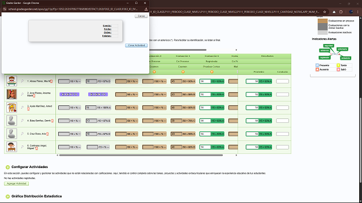Focus first gray grade input in Contreras Angel row
This screenshot has width=362, height=203.
tap(64, 147)
